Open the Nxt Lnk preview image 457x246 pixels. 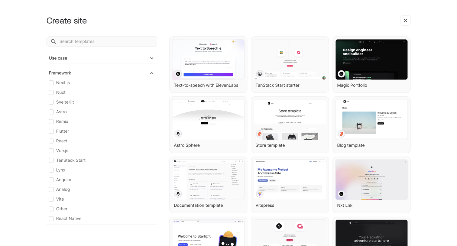(x=371, y=180)
